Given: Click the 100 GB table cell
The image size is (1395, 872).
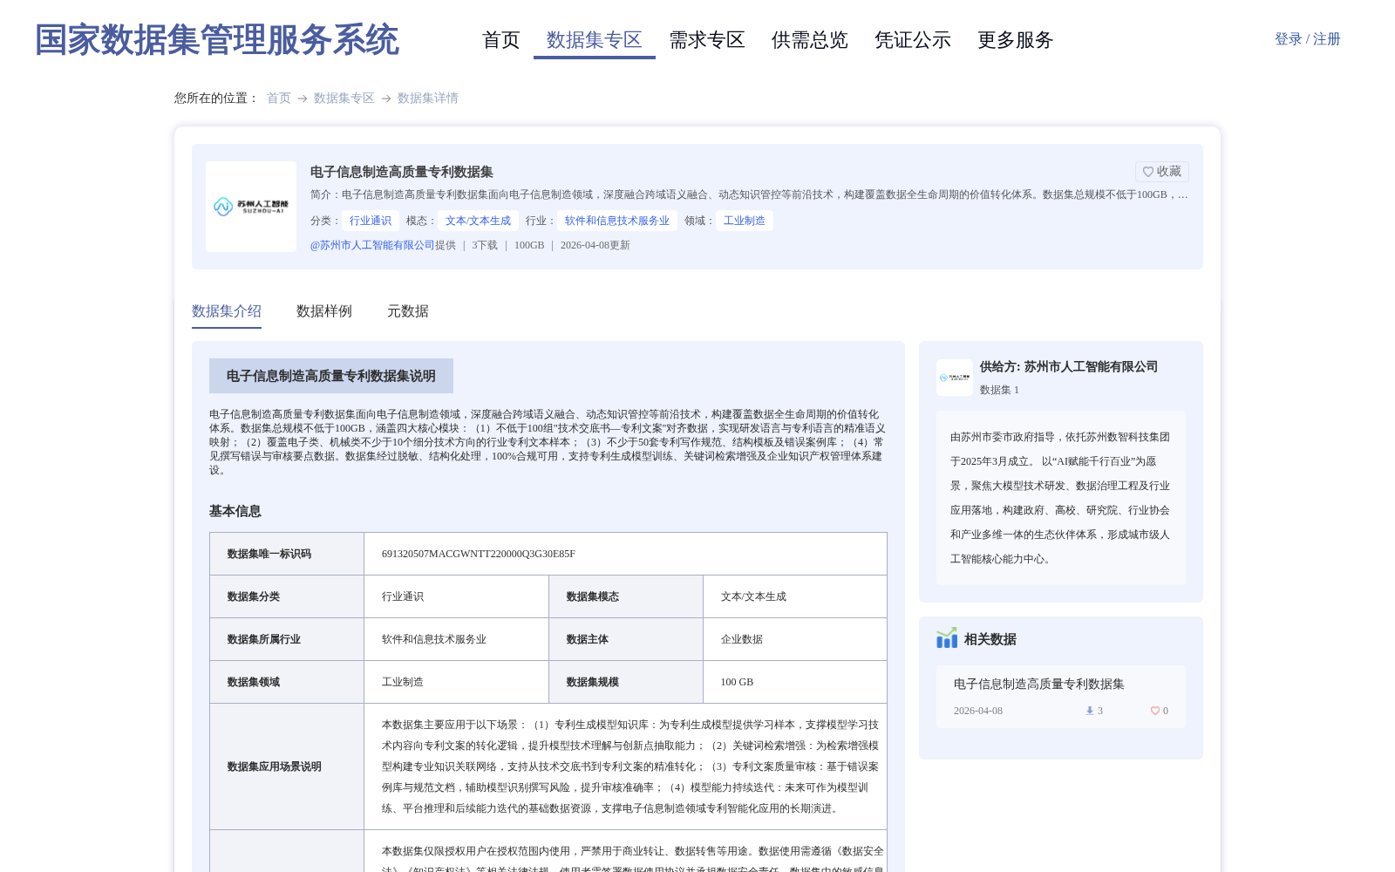Looking at the screenshot, I should 795,682.
